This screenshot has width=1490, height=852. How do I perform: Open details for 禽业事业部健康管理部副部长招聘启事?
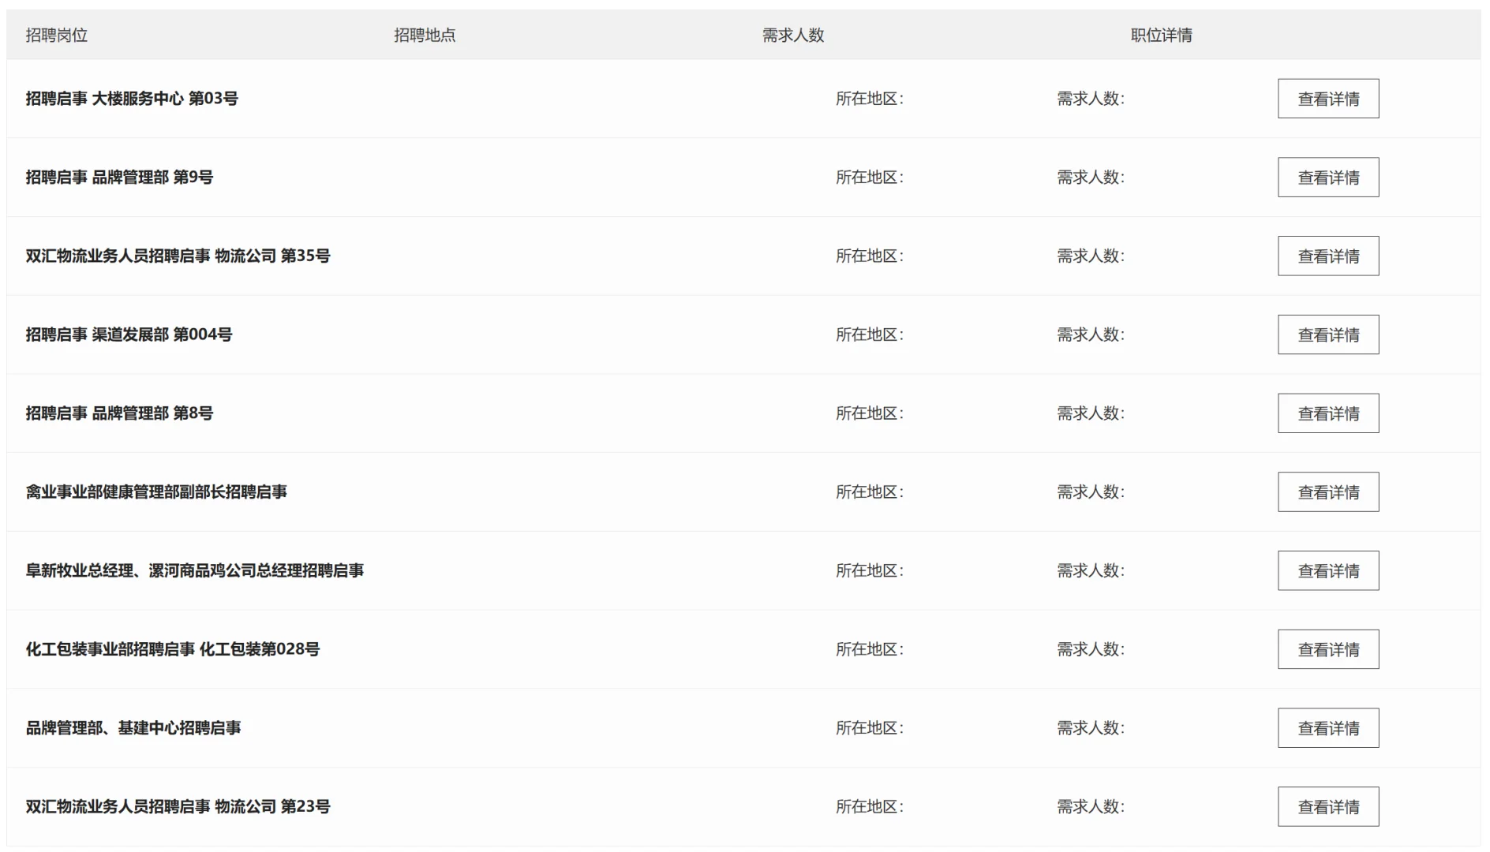click(x=1328, y=492)
